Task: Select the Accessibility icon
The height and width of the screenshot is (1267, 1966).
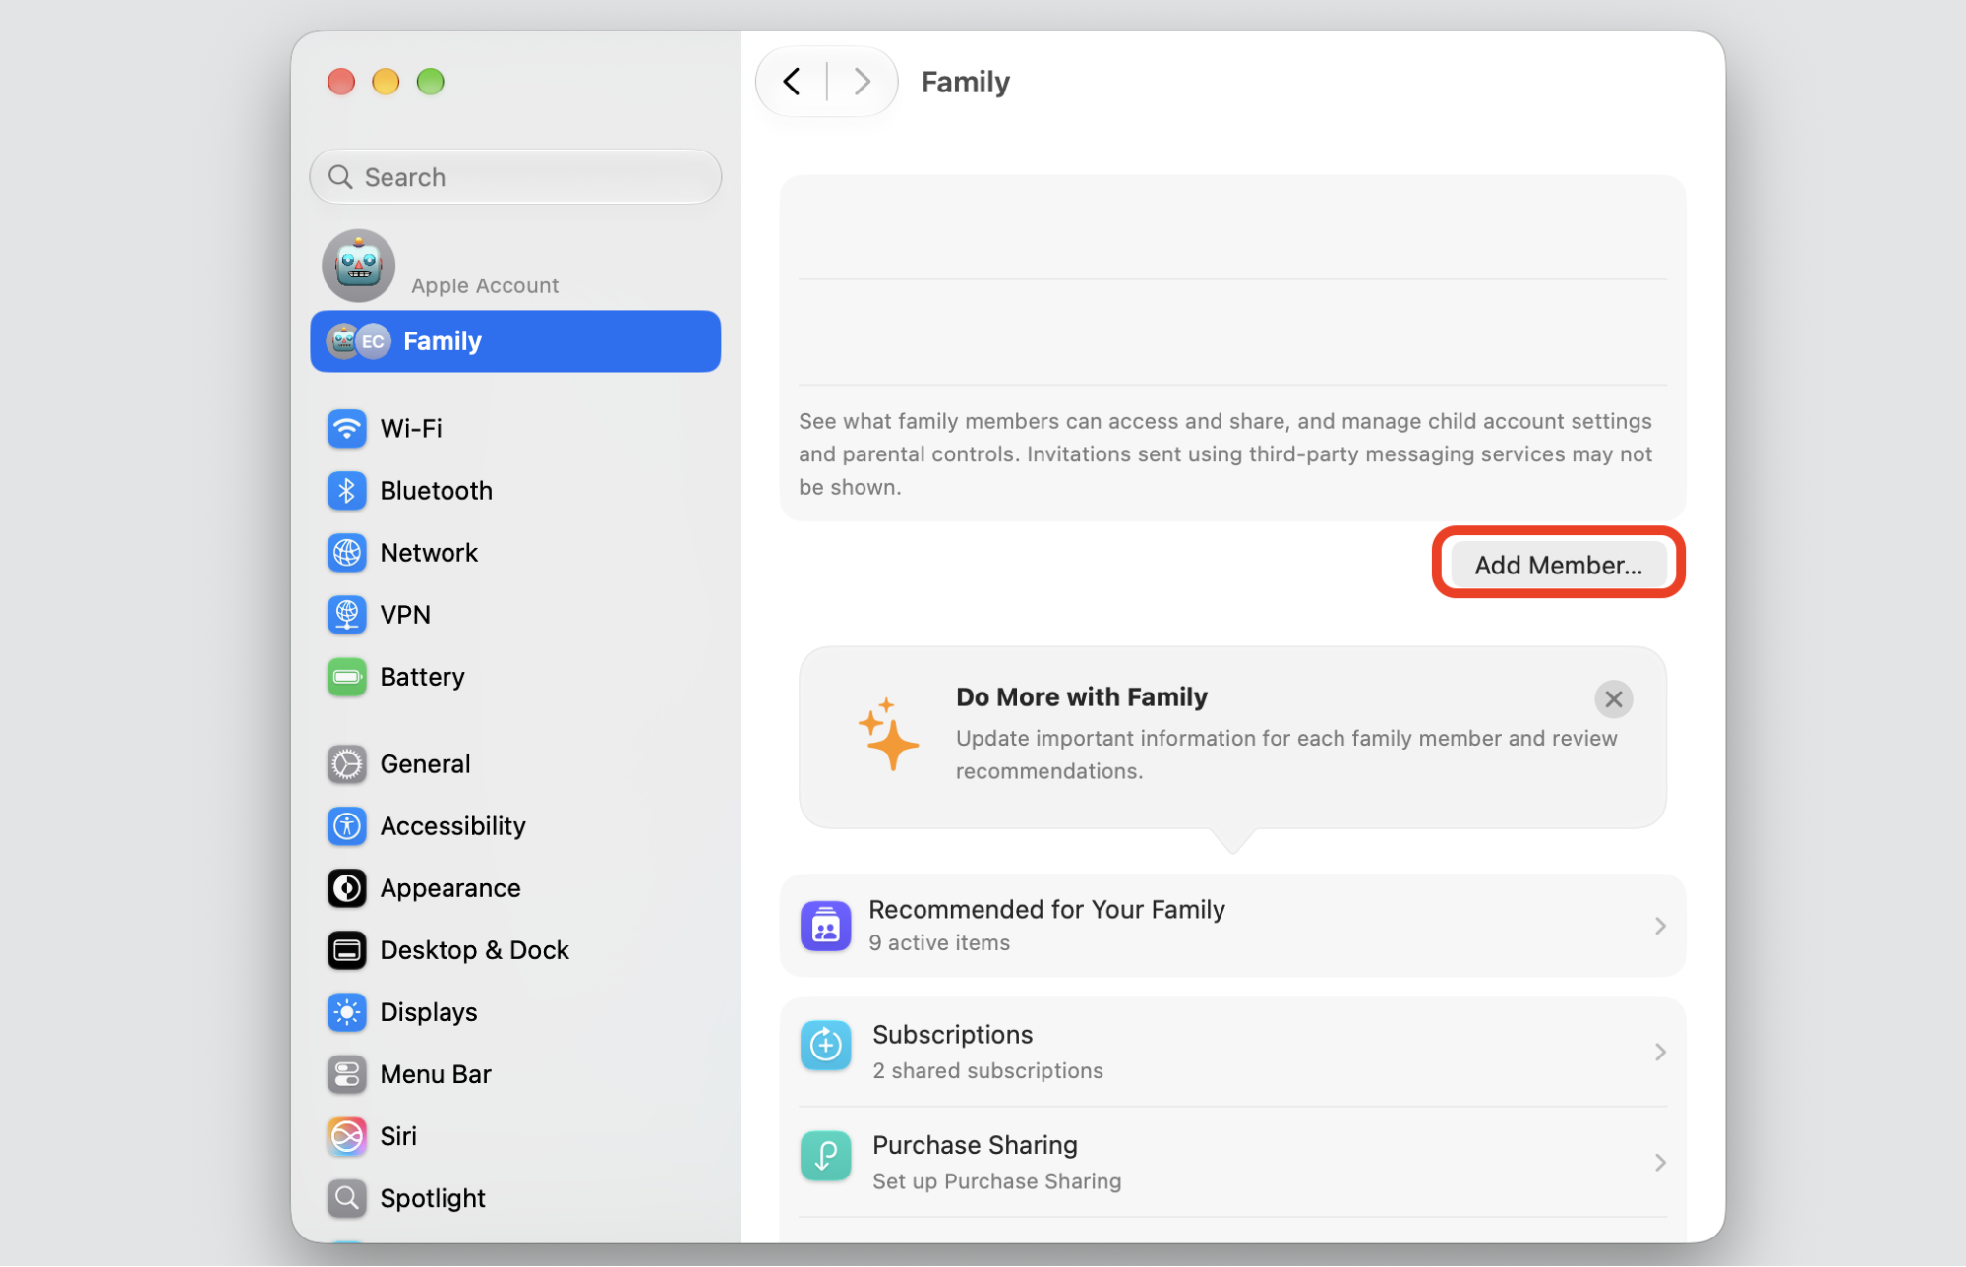Action: (x=346, y=826)
